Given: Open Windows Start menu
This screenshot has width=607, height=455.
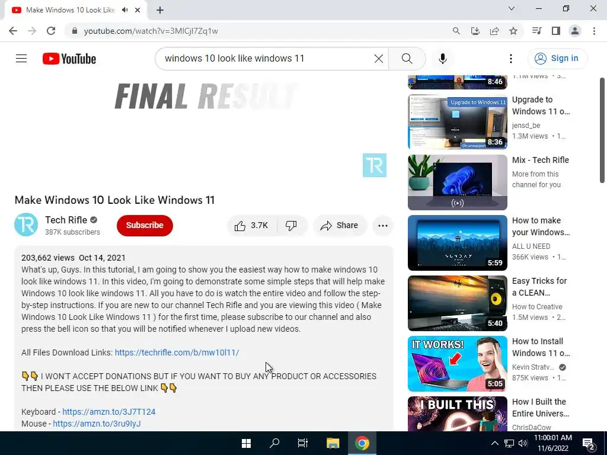Looking at the screenshot, I should point(246,443).
